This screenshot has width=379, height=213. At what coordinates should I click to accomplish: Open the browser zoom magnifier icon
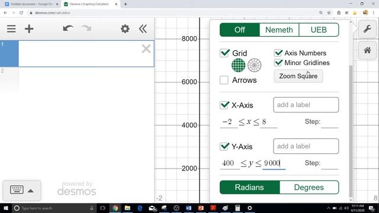tap(321, 13)
